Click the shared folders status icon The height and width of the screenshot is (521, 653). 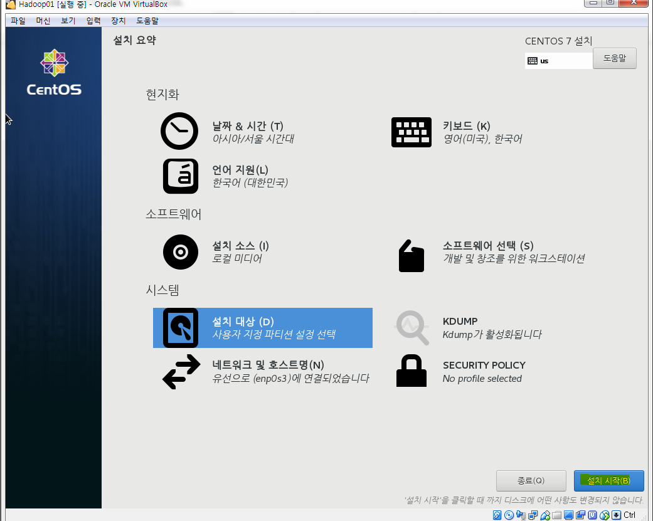557,515
